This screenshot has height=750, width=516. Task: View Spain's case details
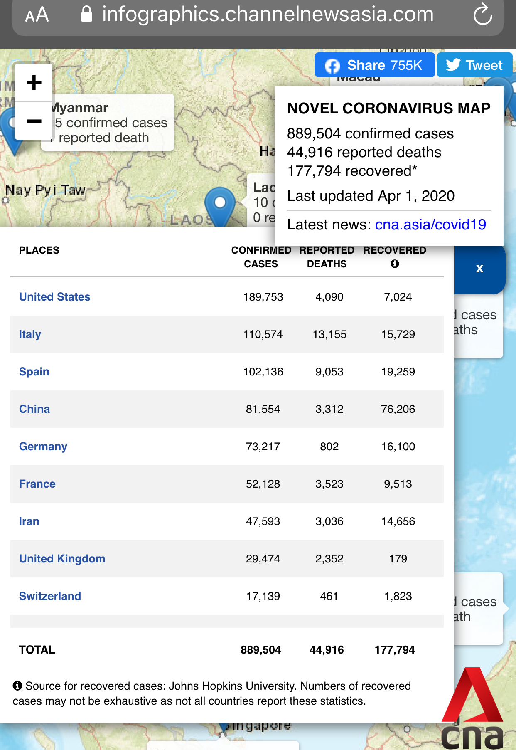click(x=34, y=372)
